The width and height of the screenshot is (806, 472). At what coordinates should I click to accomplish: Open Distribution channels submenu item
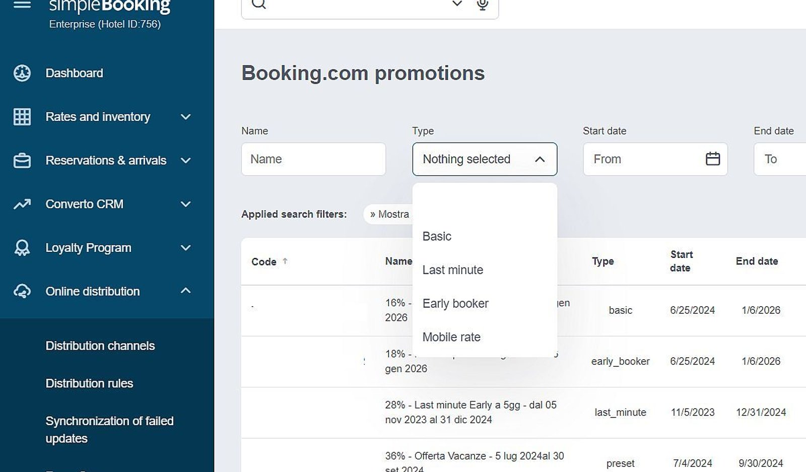(100, 346)
